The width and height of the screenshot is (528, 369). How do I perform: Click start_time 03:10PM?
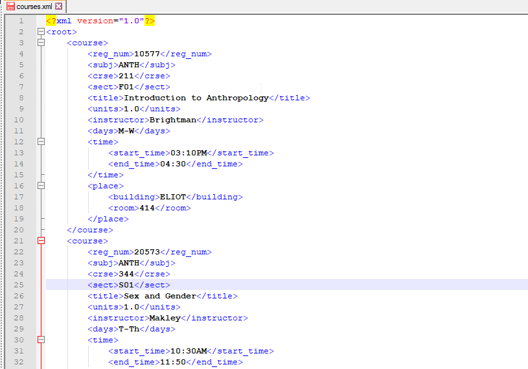tap(189, 153)
